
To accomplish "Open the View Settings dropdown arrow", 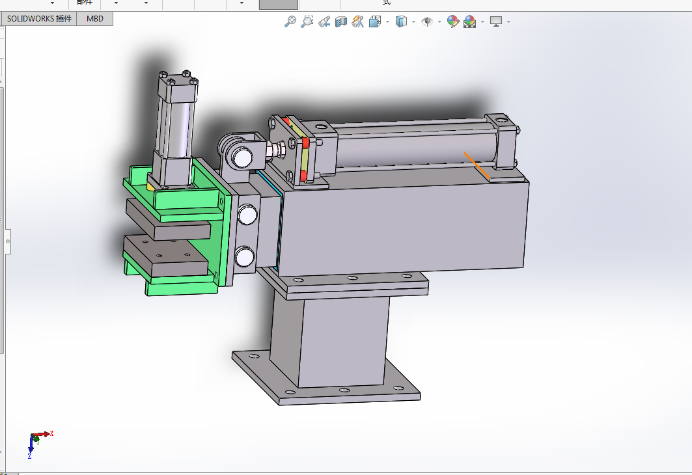I will (x=509, y=21).
